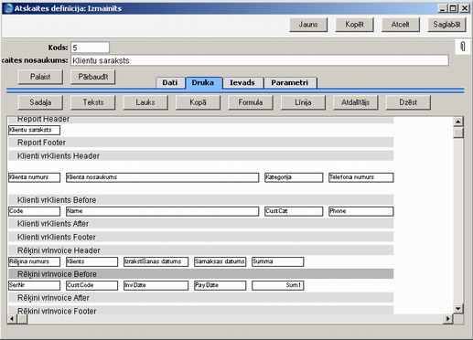Select the Klienti vrKlients Header section
The image size is (473, 340).
tap(200, 156)
